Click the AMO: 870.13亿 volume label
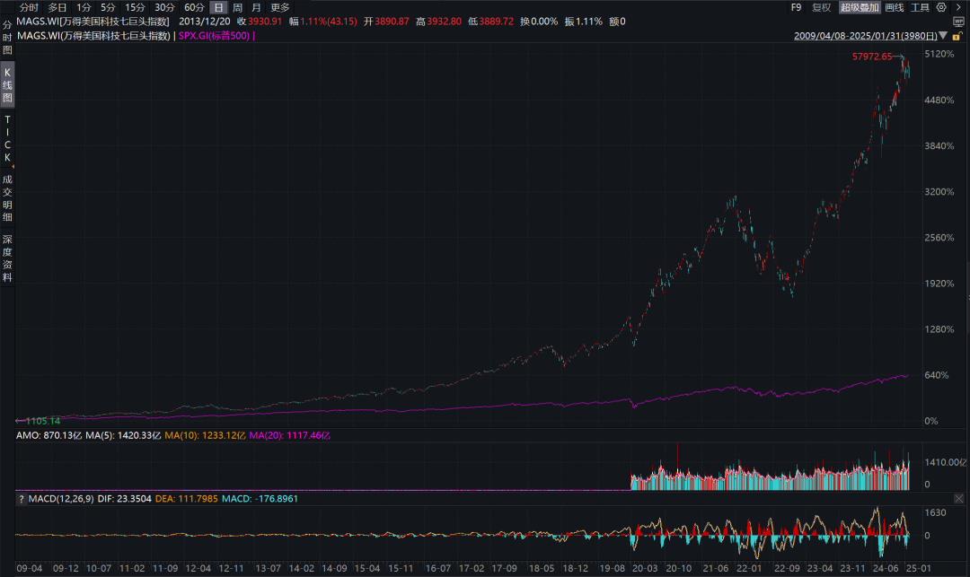970x577 pixels. pyautogui.click(x=48, y=435)
